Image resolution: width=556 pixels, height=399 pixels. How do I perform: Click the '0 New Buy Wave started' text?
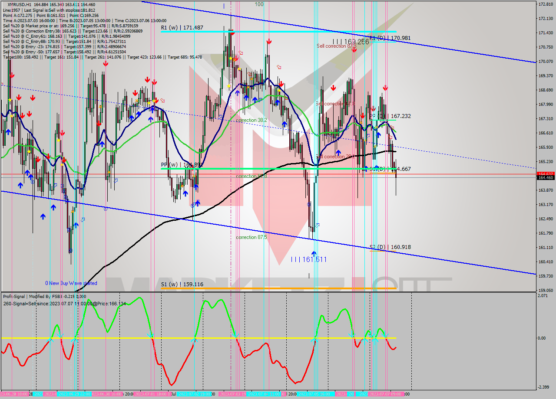click(x=70, y=283)
